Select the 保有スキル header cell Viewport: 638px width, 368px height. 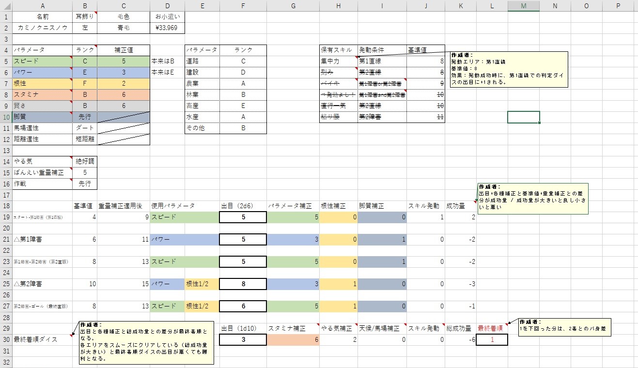tap(339, 50)
